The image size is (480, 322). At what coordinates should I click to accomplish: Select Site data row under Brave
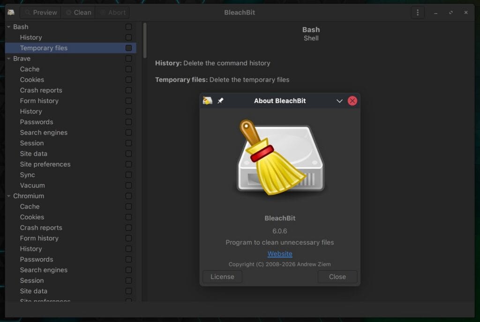click(x=71, y=154)
